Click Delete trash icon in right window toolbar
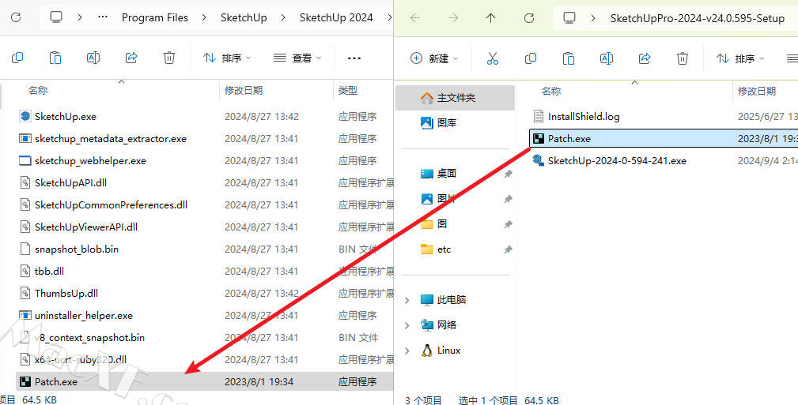 683,58
